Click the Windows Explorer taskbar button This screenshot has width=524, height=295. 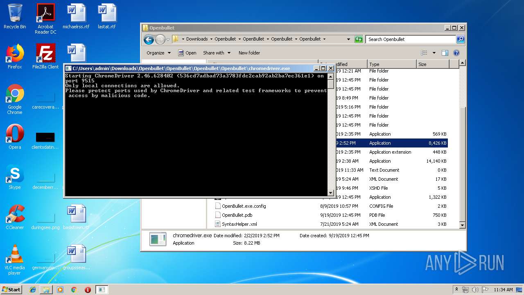point(46,290)
